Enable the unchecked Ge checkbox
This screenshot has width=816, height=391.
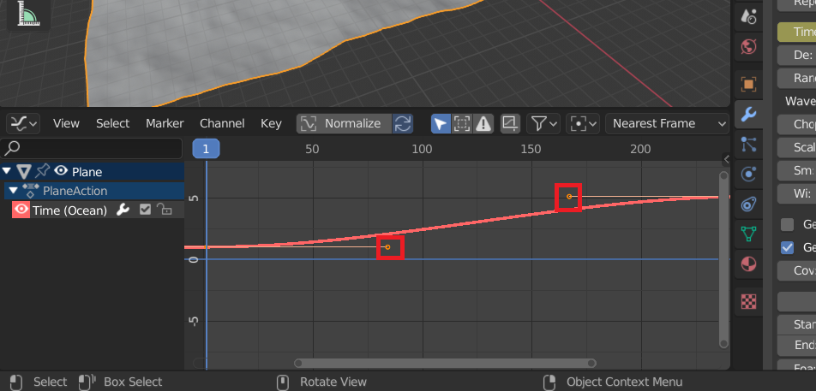[788, 224]
